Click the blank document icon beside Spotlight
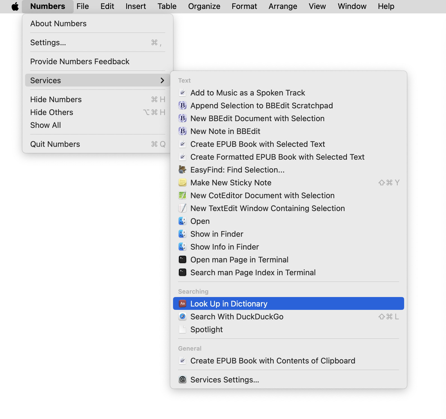446x419 pixels. click(183, 329)
